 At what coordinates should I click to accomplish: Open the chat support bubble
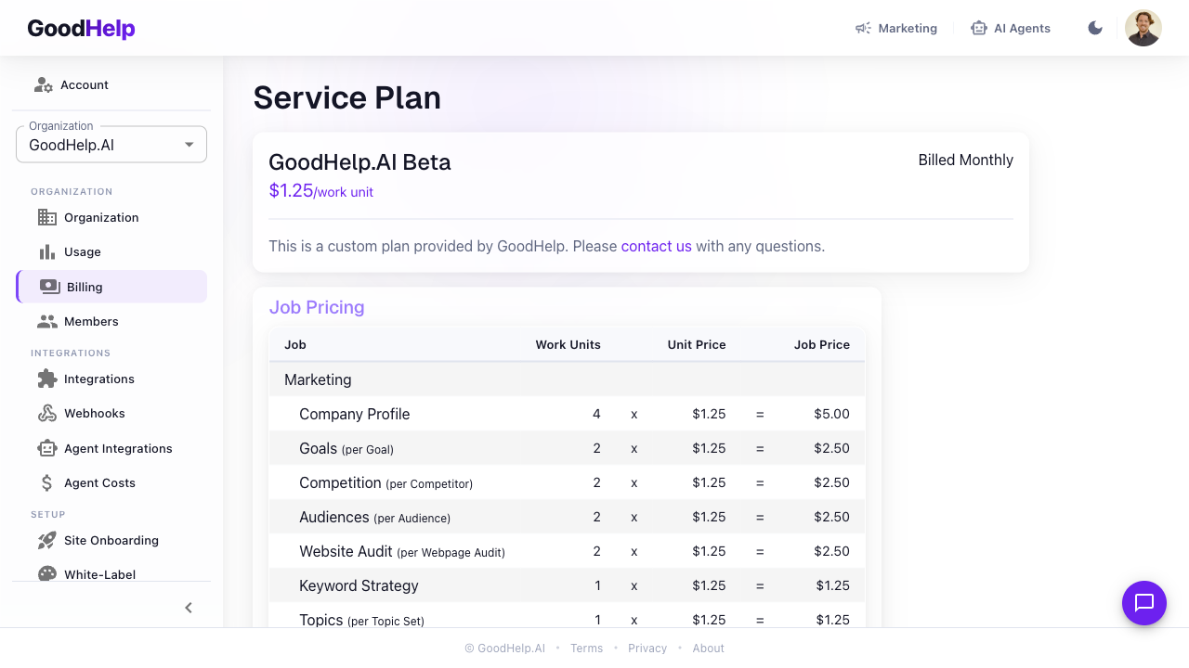(x=1143, y=603)
